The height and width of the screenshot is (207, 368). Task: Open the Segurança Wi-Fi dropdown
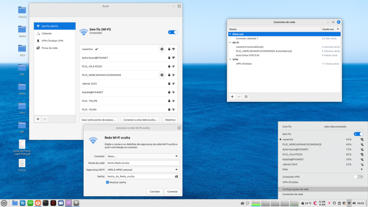(143, 170)
